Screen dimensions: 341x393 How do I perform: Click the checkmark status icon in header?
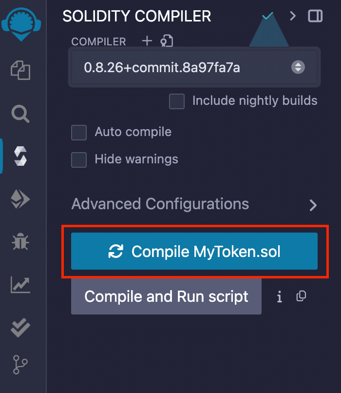coord(267,16)
